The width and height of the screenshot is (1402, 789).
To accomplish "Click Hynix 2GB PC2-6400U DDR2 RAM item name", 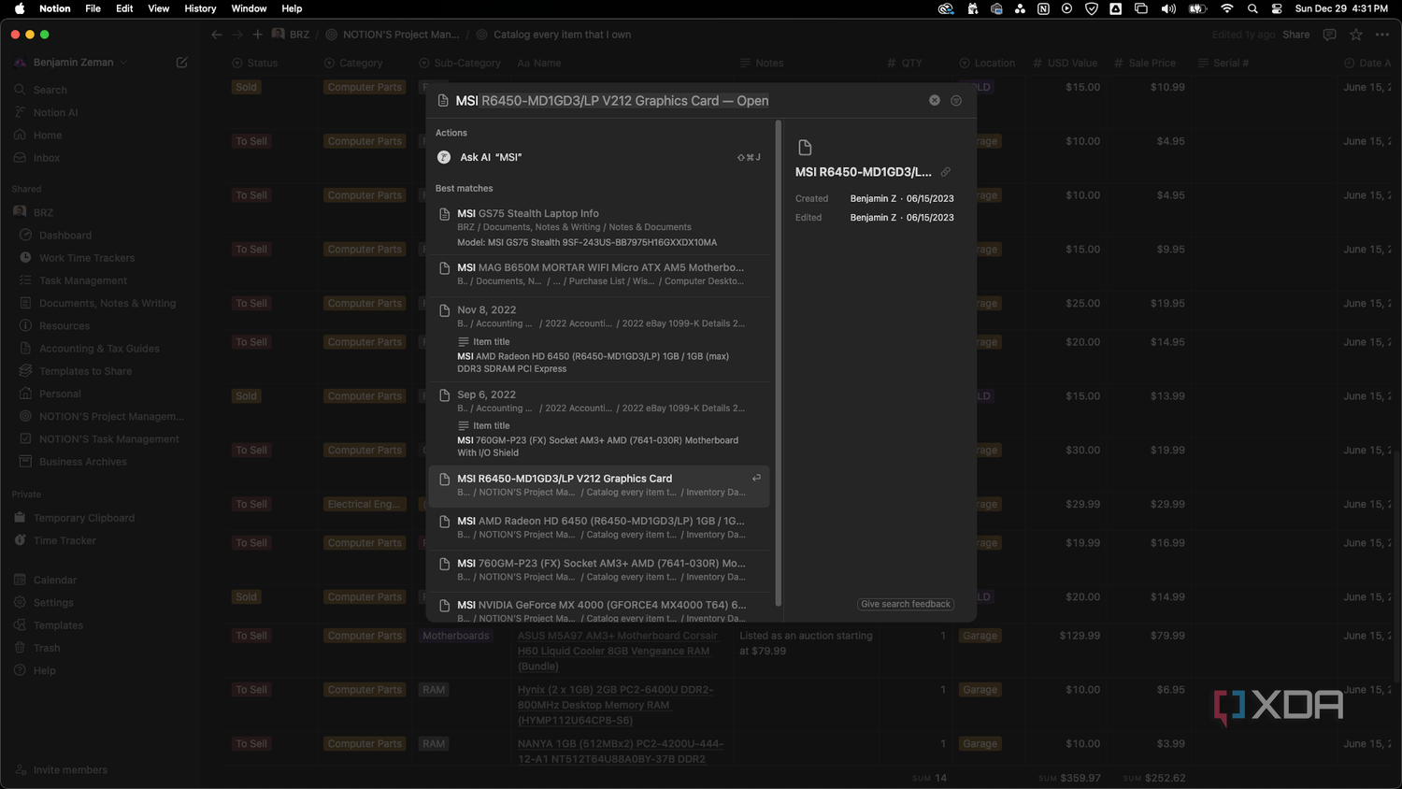I will [615, 705].
